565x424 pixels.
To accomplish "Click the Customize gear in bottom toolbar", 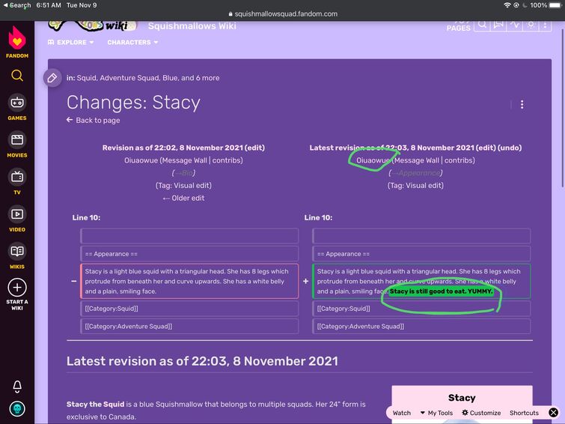I will click(465, 413).
